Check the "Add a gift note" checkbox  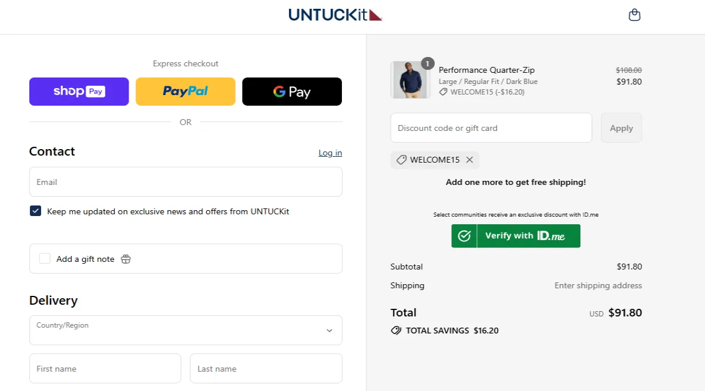point(45,258)
